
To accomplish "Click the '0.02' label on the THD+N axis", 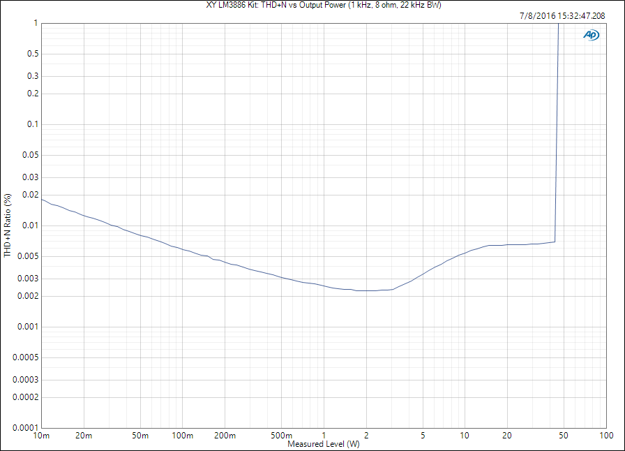I will coord(31,195).
